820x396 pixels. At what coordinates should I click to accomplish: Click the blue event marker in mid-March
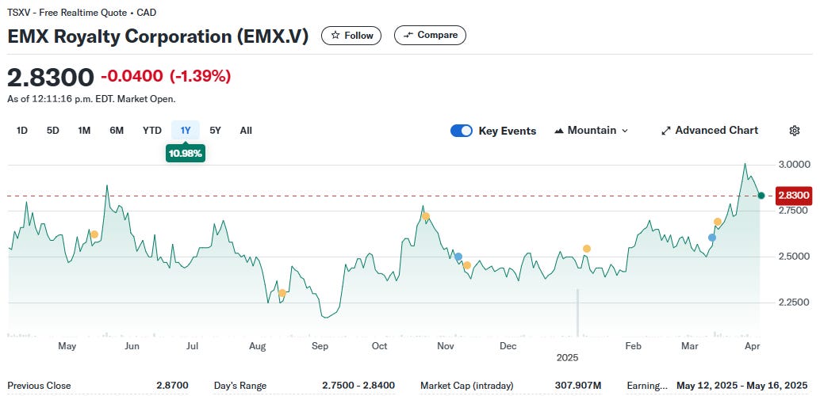pos(711,237)
